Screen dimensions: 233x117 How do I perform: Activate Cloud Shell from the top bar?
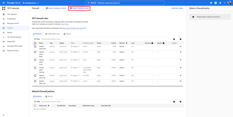click(x=211, y=3)
